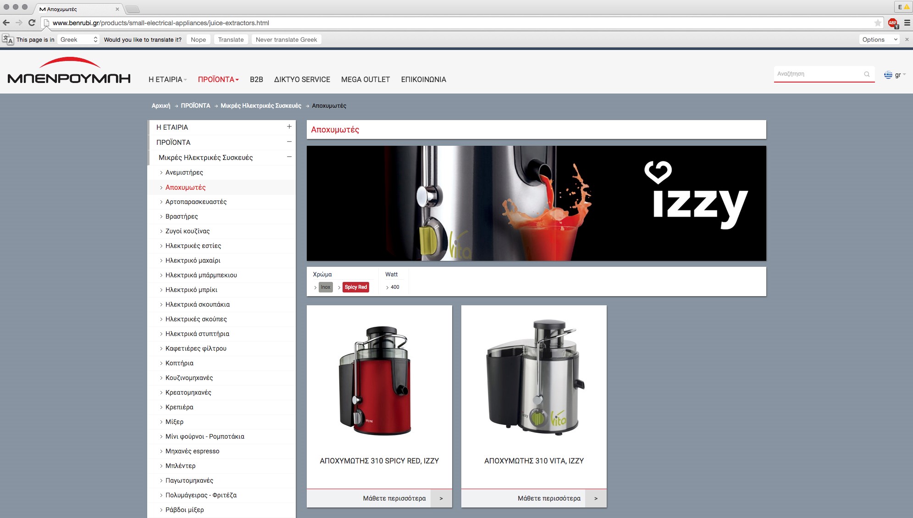Click Μάθετε περισσότερα under Spicy Red juicer
This screenshot has height=518, width=913.
pyautogui.click(x=394, y=498)
